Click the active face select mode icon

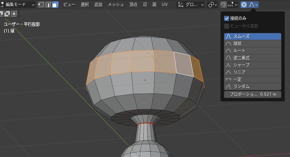coord(55,5)
